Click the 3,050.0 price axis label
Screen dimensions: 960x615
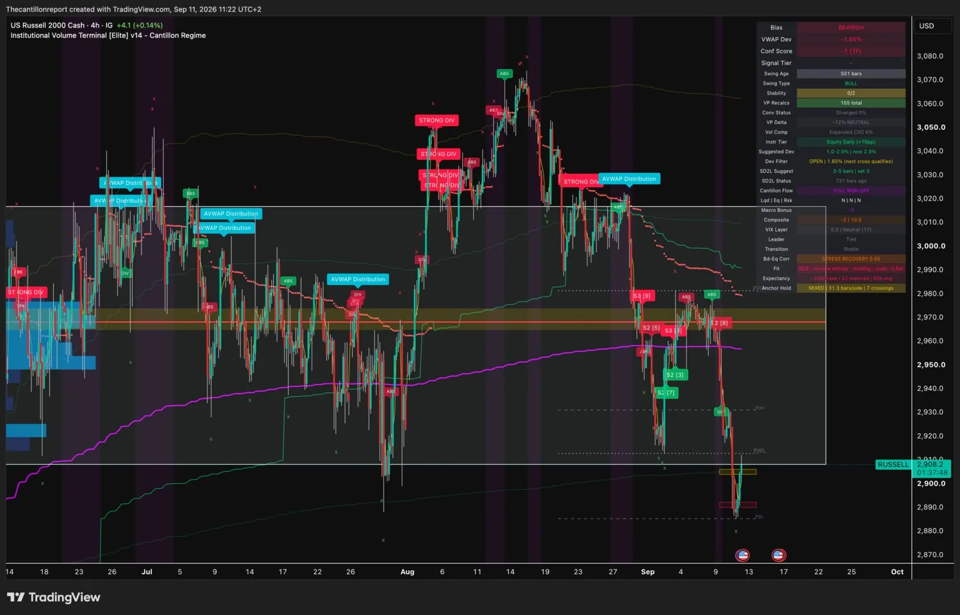931,127
